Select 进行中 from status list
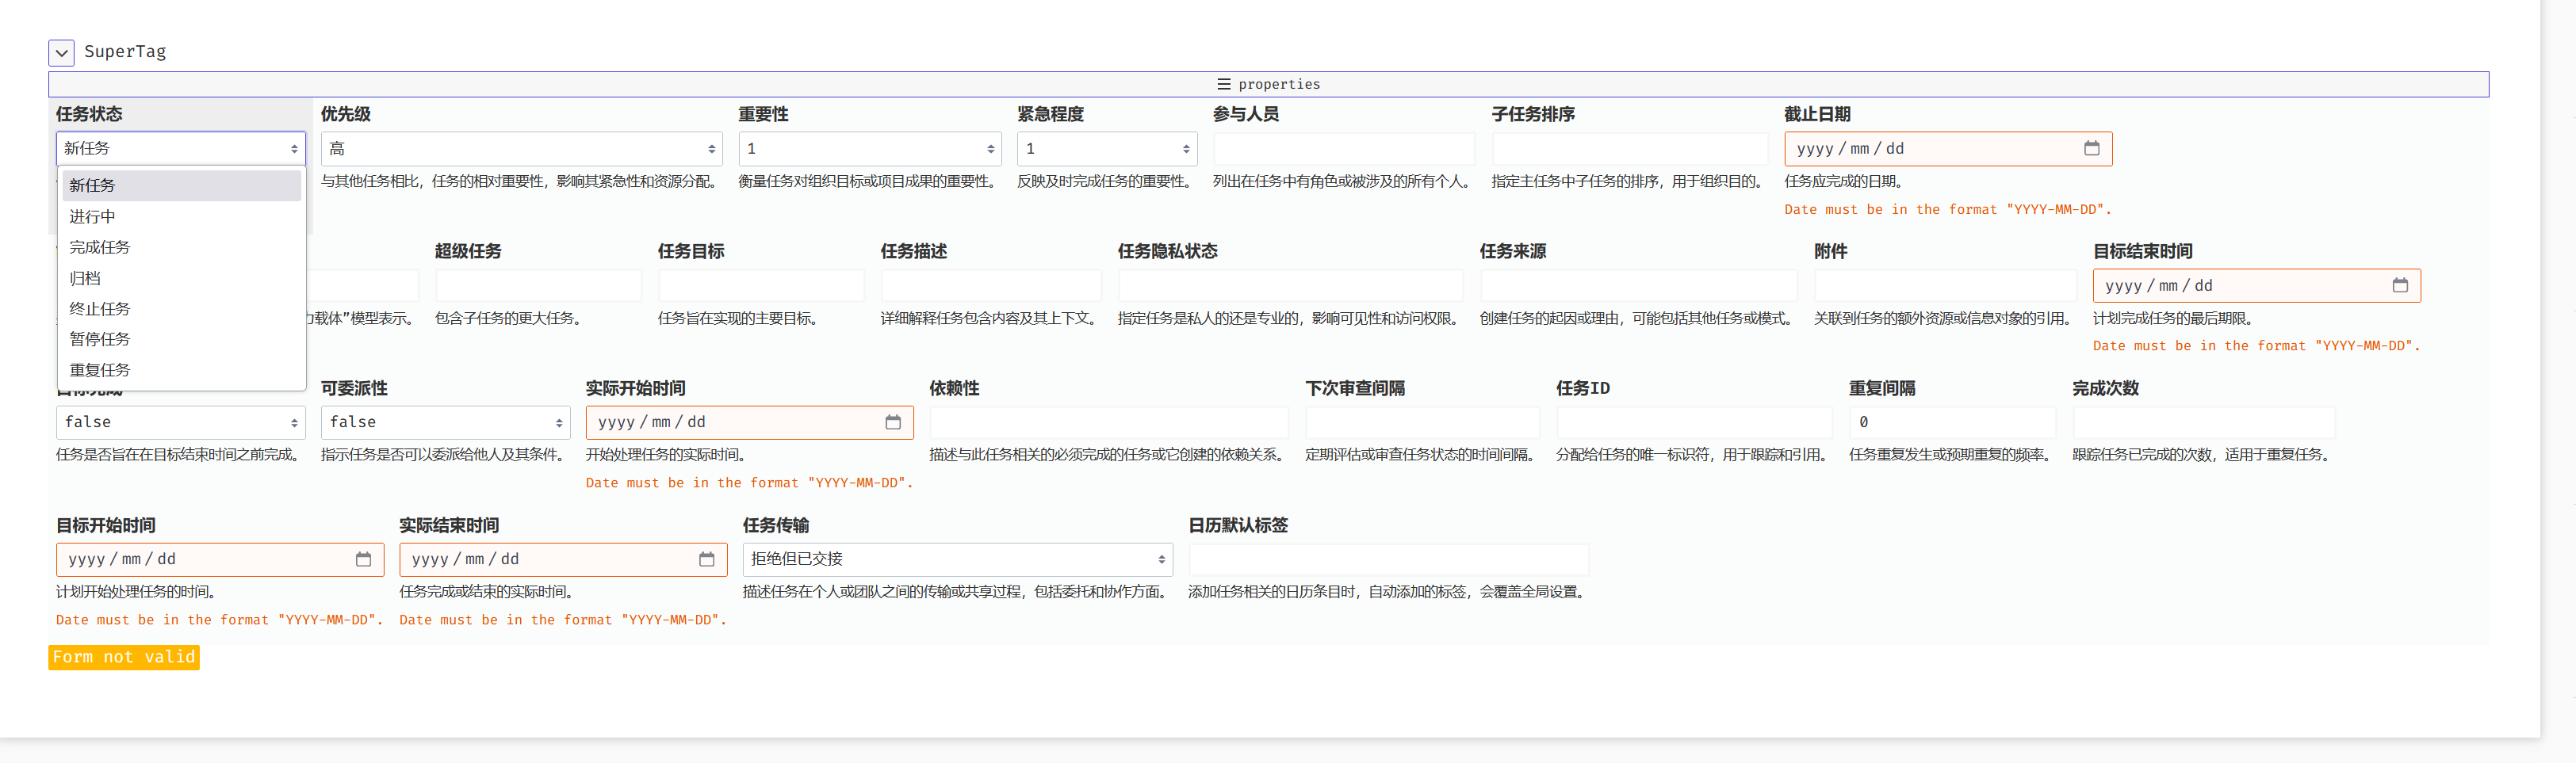Image resolution: width=2576 pixels, height=763 pixels. click(92, 217)
